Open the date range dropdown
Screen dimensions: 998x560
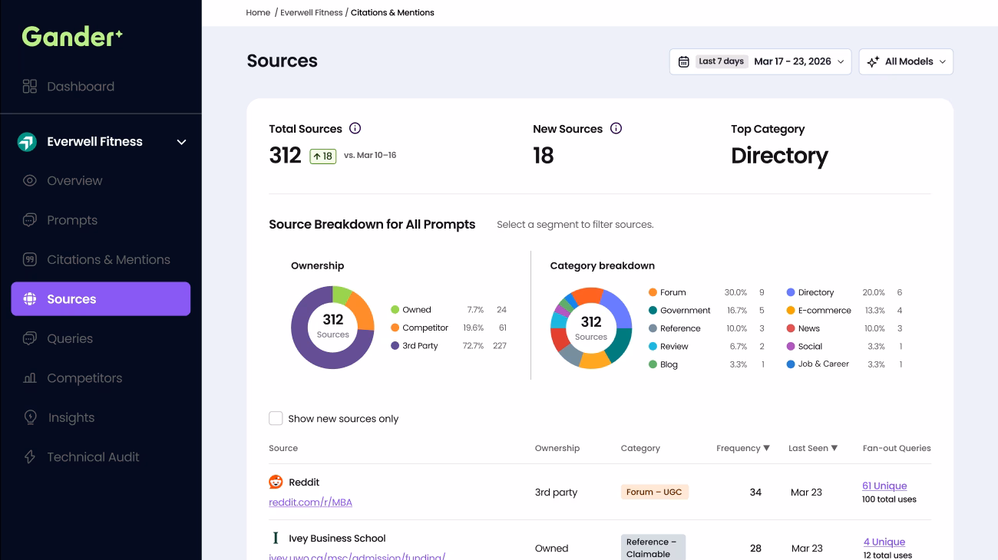point(760,61)
